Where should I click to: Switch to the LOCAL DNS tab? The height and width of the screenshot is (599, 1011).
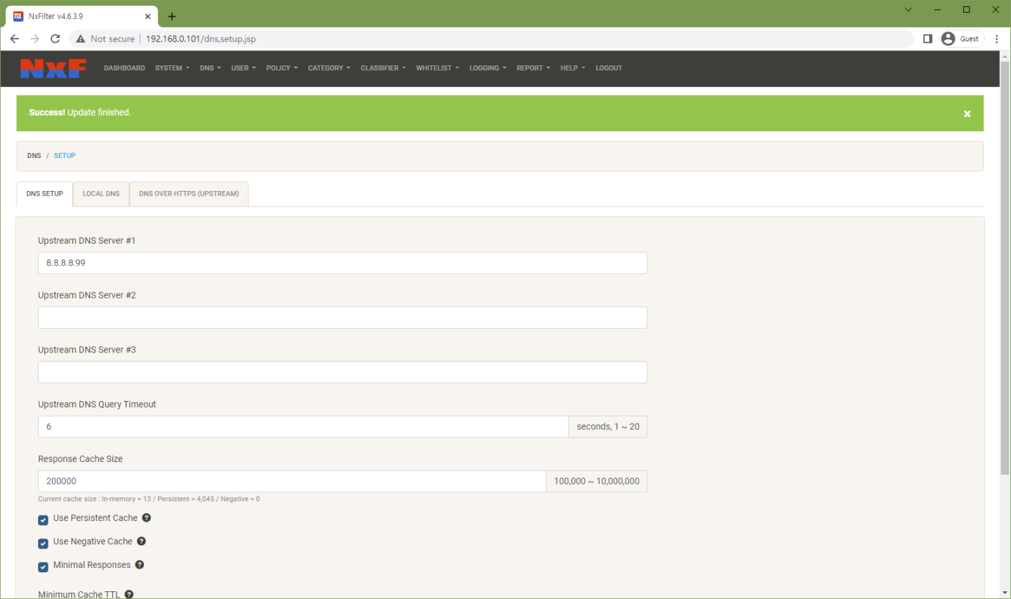pos(101,194)
